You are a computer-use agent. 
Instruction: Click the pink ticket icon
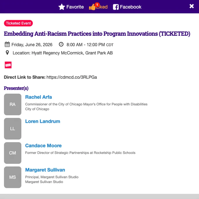point(8,65)
